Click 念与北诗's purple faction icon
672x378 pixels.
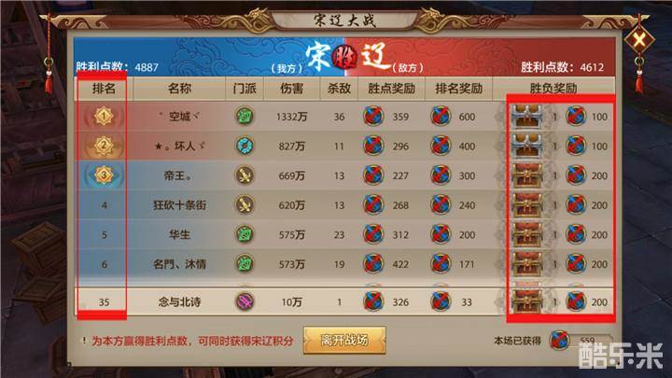coord(245,301)
